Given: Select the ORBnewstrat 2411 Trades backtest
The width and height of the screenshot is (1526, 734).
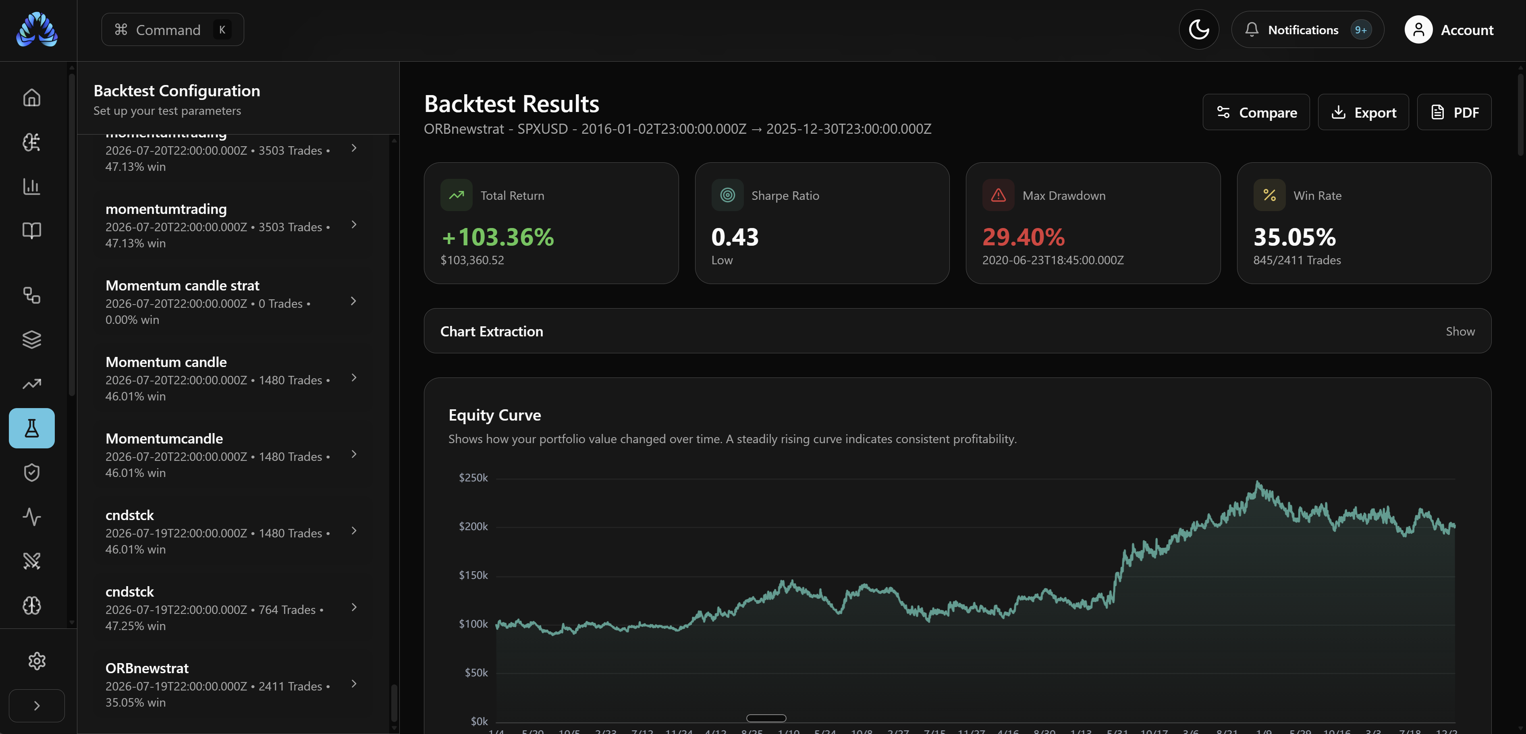Looking at the screenshot, I should click(233, 684).
